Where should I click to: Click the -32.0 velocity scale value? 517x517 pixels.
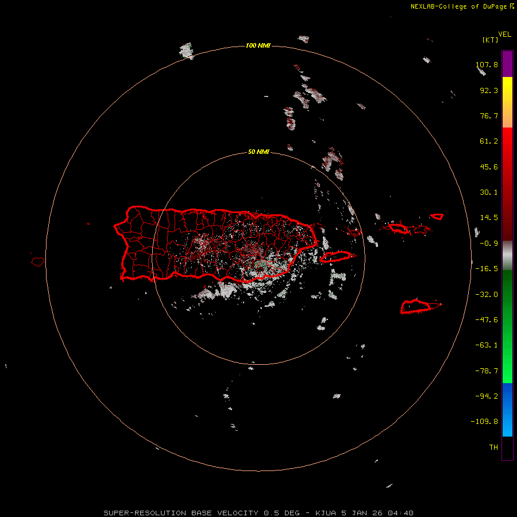487,295
